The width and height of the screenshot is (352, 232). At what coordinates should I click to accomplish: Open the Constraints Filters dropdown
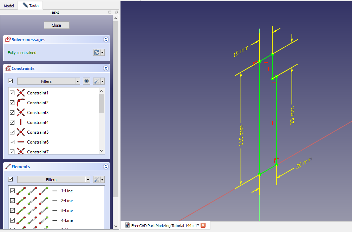48,81
